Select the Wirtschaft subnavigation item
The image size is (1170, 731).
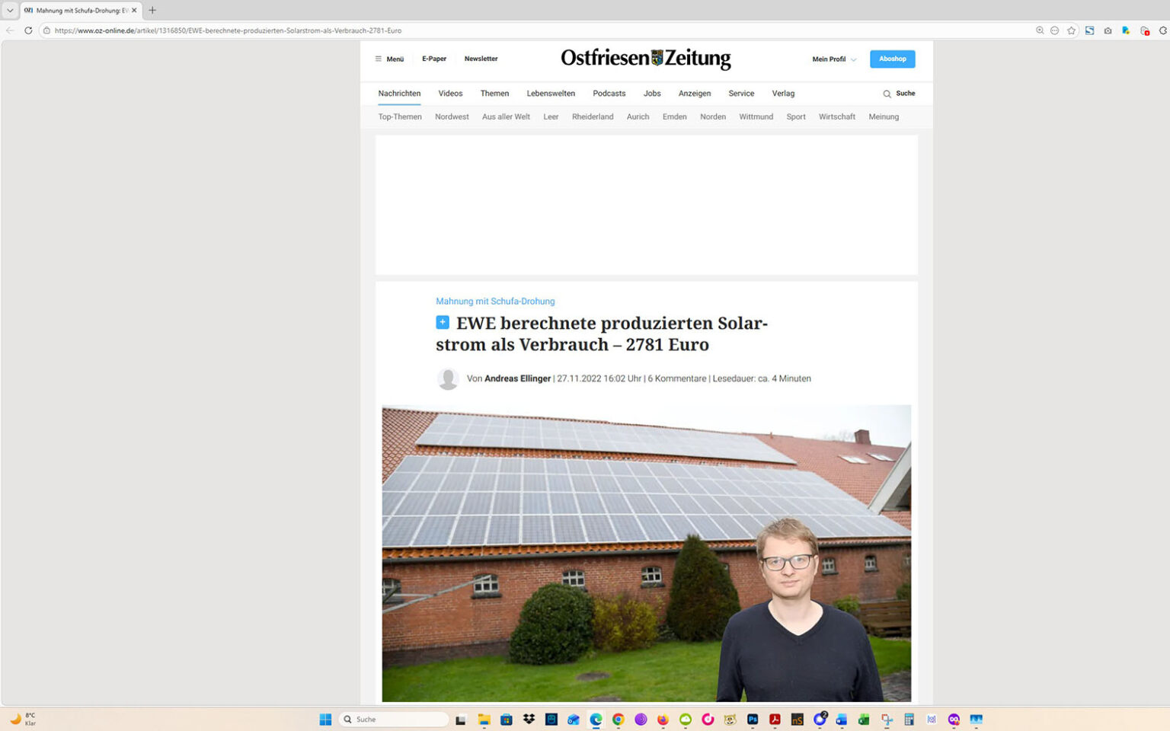pyautogui.click(x=836, y=117)
